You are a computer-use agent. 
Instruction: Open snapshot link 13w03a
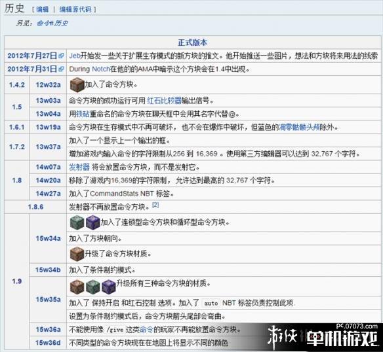click(x=48, y=101)
